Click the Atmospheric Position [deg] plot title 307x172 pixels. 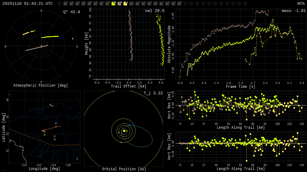tap(41, 86)
